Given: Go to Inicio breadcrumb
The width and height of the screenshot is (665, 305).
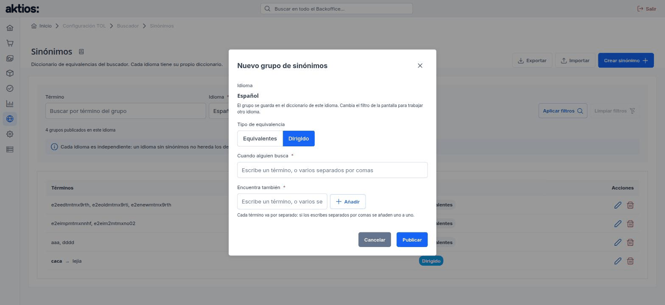Looking at the screenshot, I should coord(42,26).
